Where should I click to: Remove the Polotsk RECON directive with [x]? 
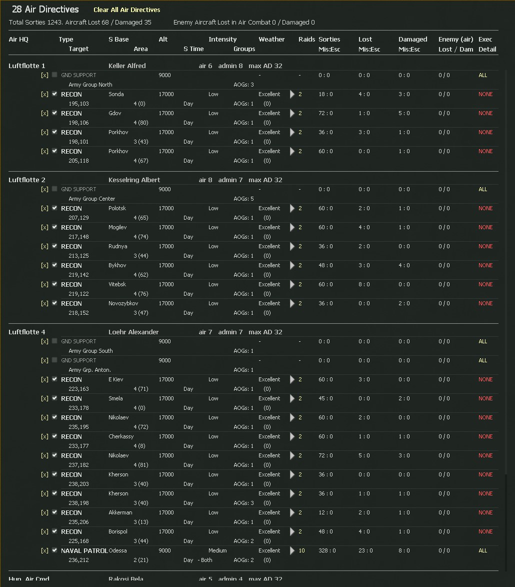(x=44, y=209)
